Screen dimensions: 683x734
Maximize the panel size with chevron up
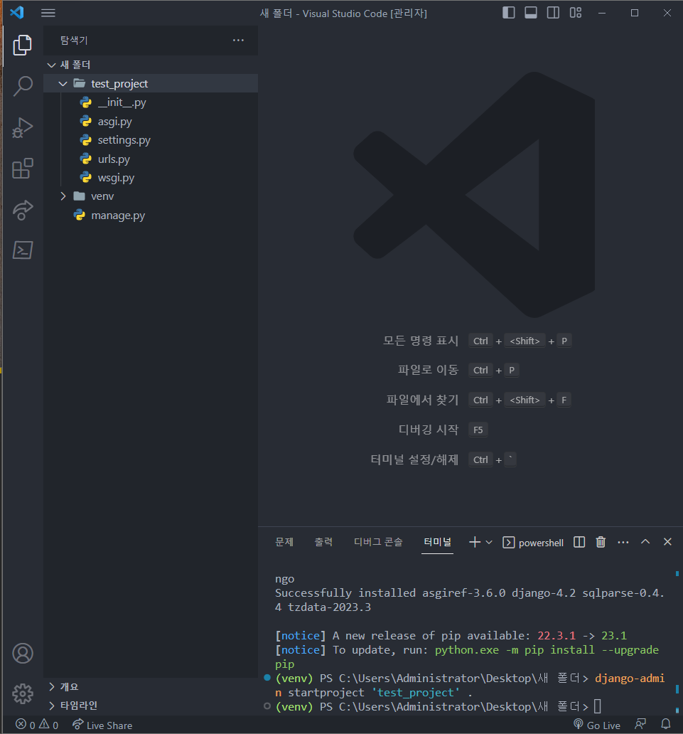(645, 541)
